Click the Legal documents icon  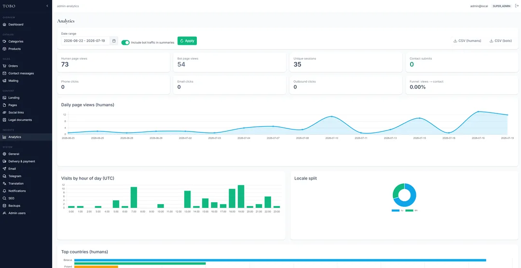pos(4,120)
